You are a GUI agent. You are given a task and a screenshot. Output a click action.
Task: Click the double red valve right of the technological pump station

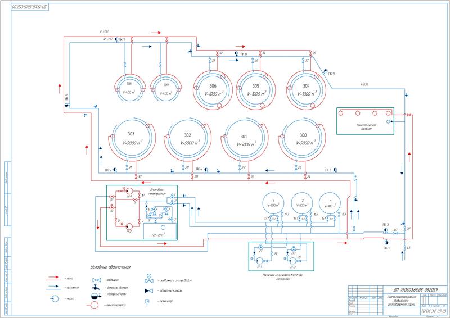tap(408, 115)
